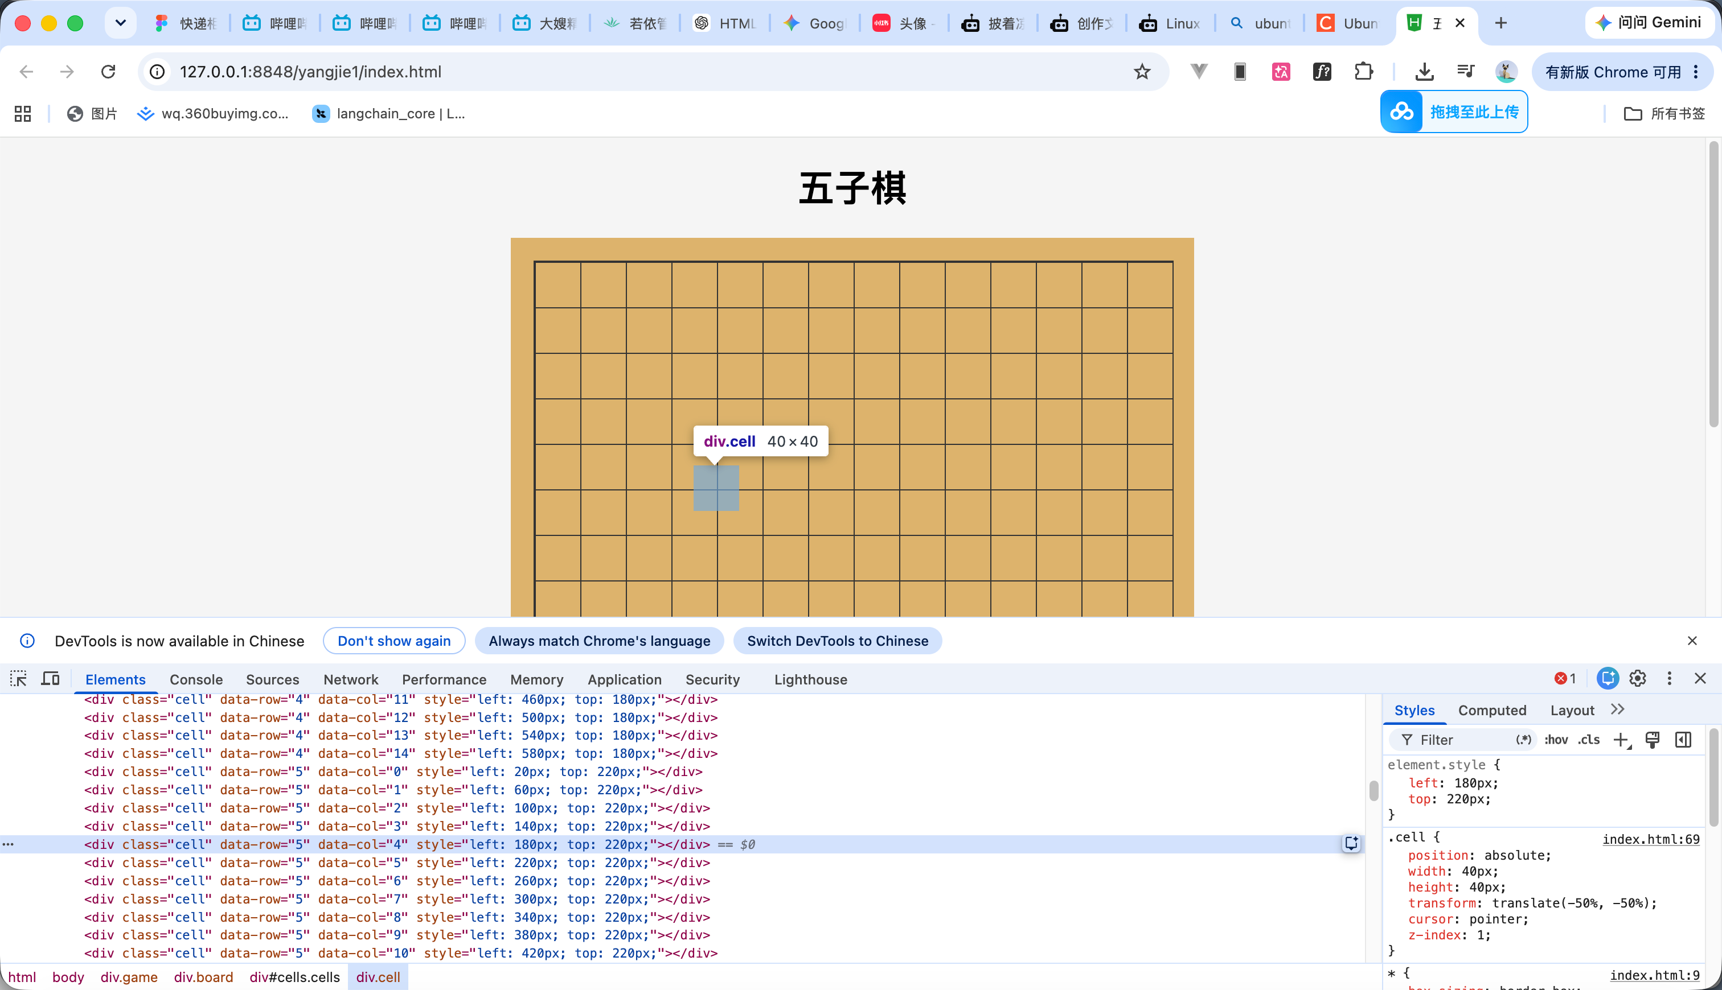Viewport: 1722px width, 990px height.
Task: Add a new style rule with plus icon
Action: [1622, 740]
